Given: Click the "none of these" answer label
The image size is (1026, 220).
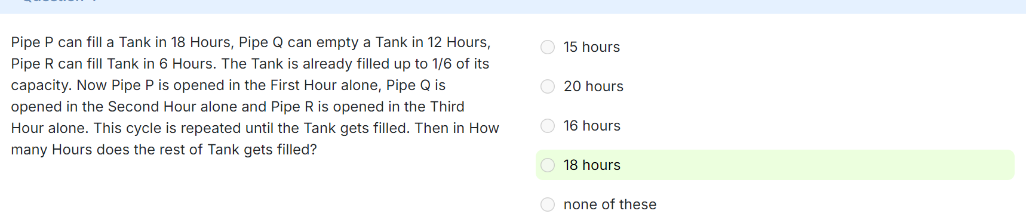Looking at the screenshot, I should click(x=610, y=204).
